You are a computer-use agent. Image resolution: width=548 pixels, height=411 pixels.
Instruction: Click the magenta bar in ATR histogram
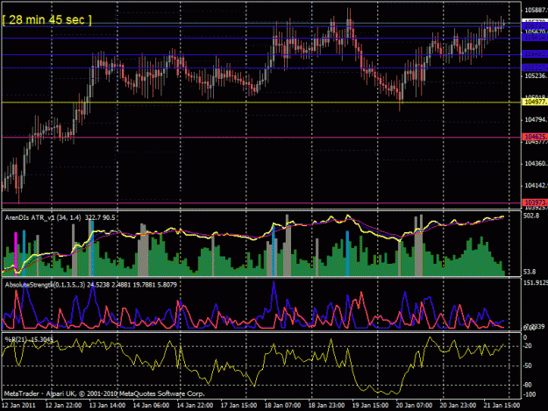tap(16, 253)
